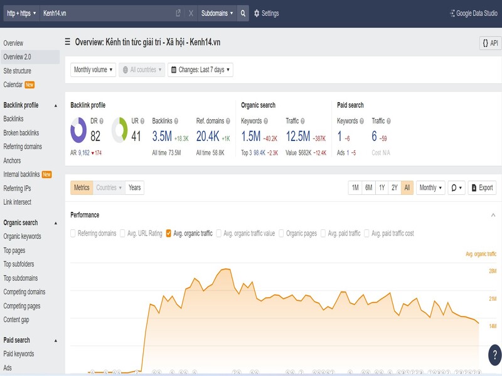This screenshot has height=376, width=502.
Task: Click the Ref. domains help icon
Action: pyautogui.click(x=228, y=121)
